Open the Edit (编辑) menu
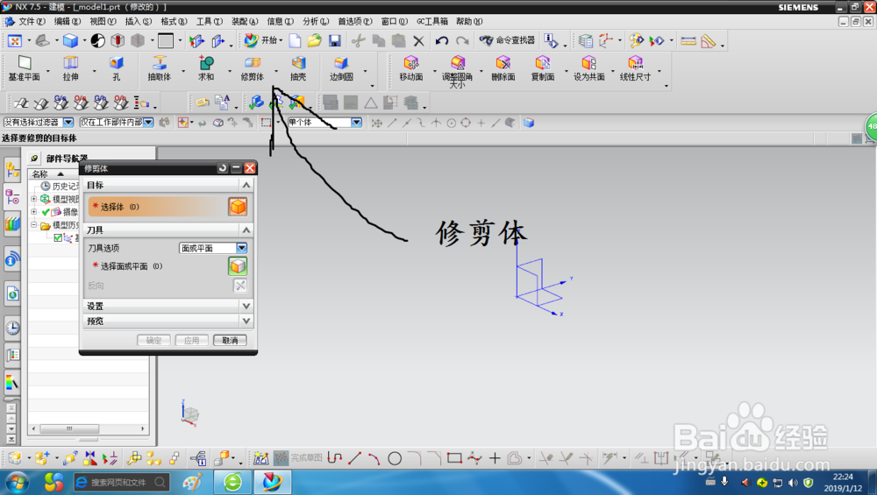 [x=68, y=21]
